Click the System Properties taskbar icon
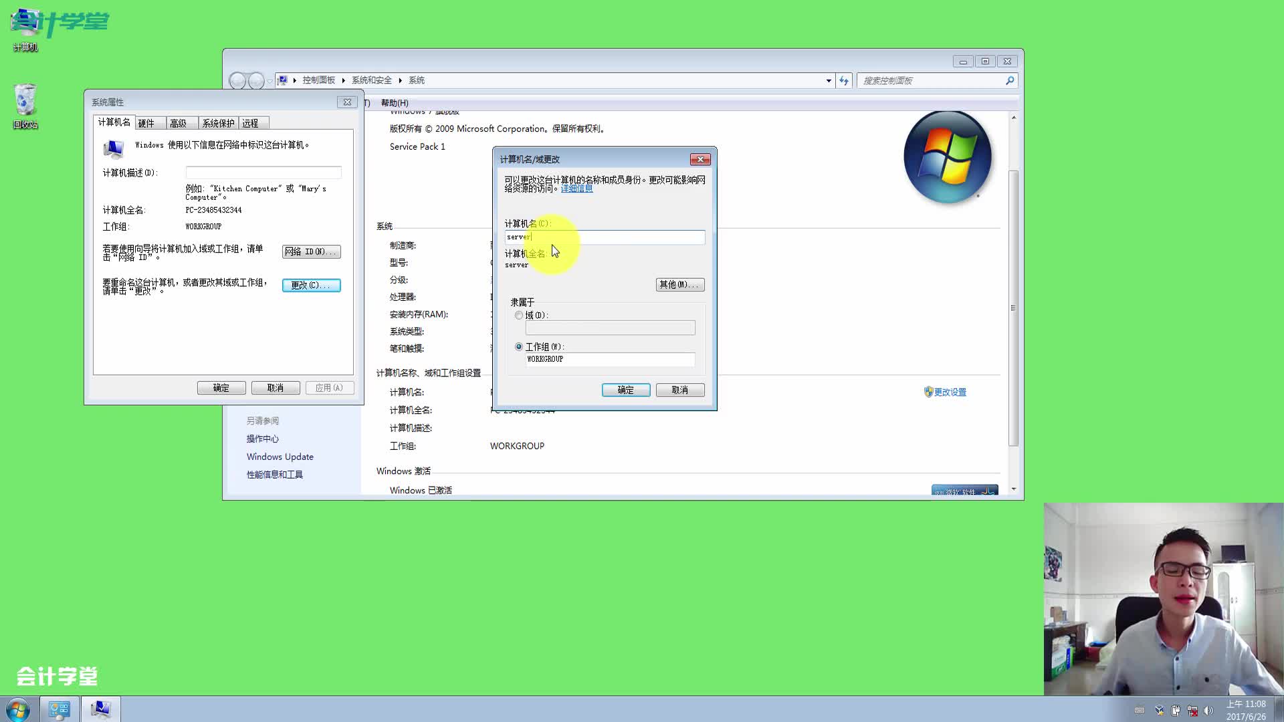Image resolution: width=1284 pixels, height=722 pixels. click(100, 709)
